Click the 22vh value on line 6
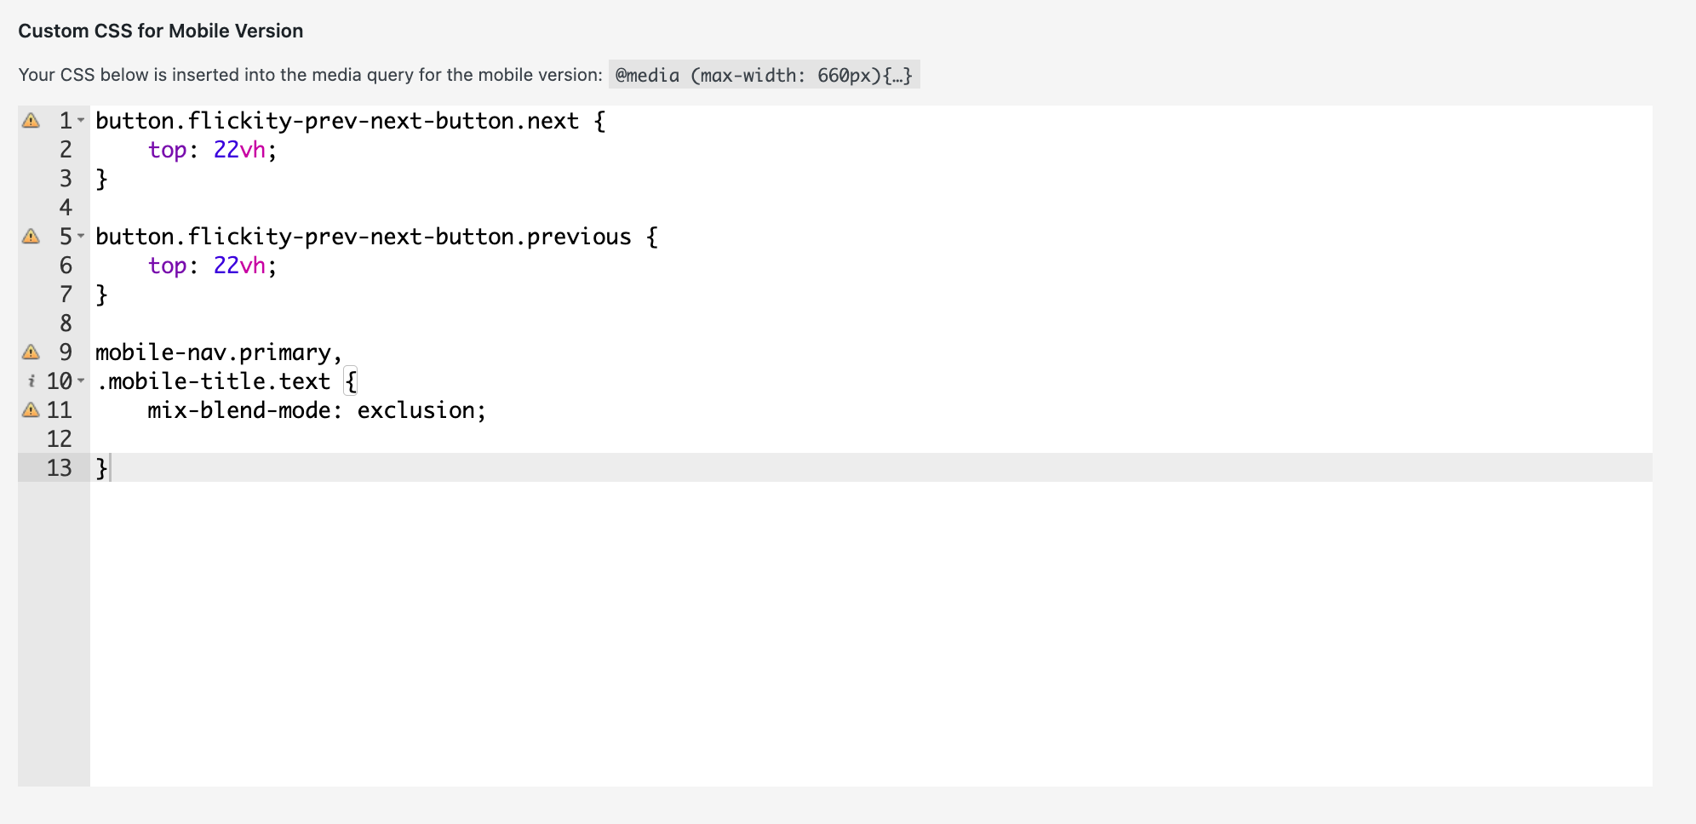Image resolution: width=1696 pixels, height=824 pixels. [x=238, y=266]
